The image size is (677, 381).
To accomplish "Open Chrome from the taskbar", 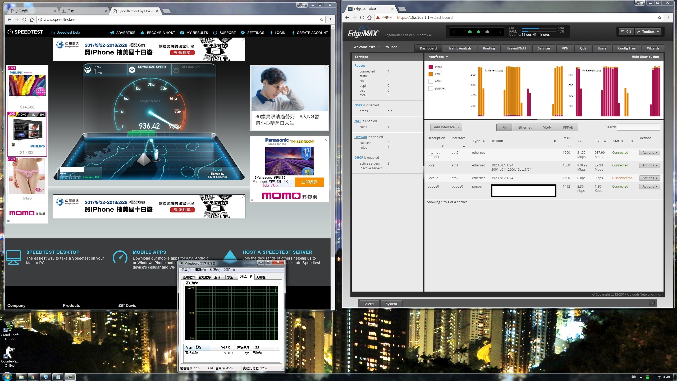I will (x=33, y=377).
